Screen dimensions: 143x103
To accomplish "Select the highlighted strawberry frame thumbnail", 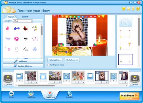I will (126, 59).
